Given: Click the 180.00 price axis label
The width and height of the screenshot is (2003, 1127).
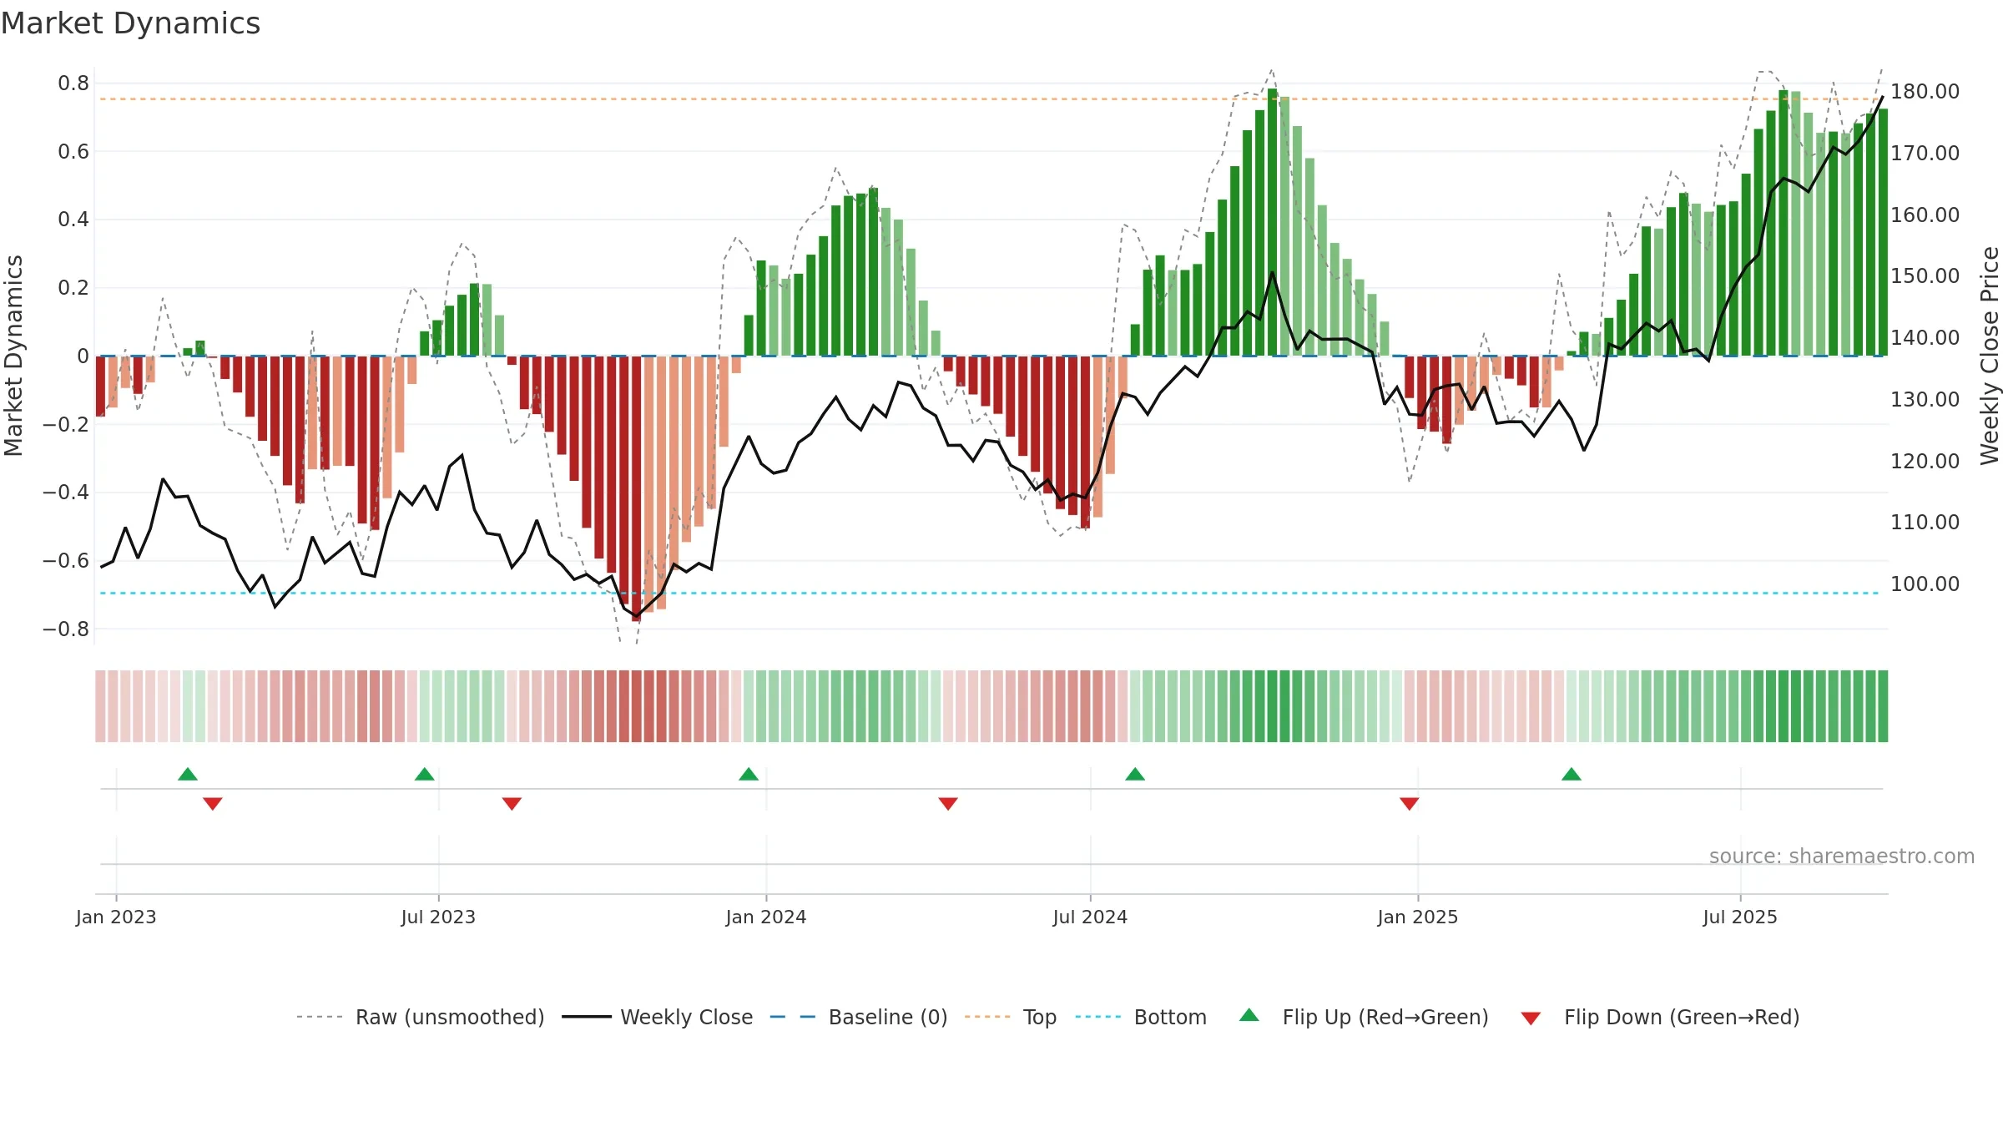Looking at the screenshot, I should tap(1925, 91).
